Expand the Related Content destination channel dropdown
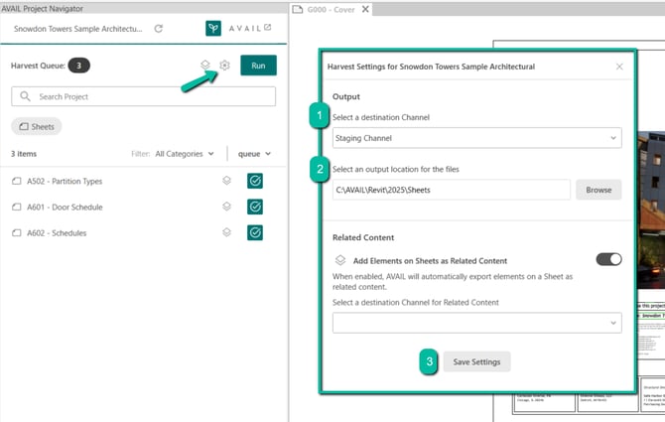The image size is (665, 422). pyautogui.click(x=476, y=323)
